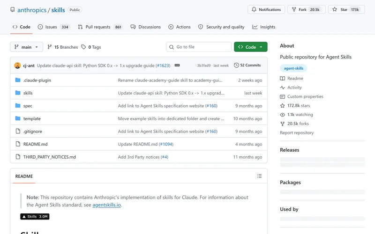Click the book icon next to Readme
Image resolution: width=375 pixels, height=234 pixels.
coord(283,78)
